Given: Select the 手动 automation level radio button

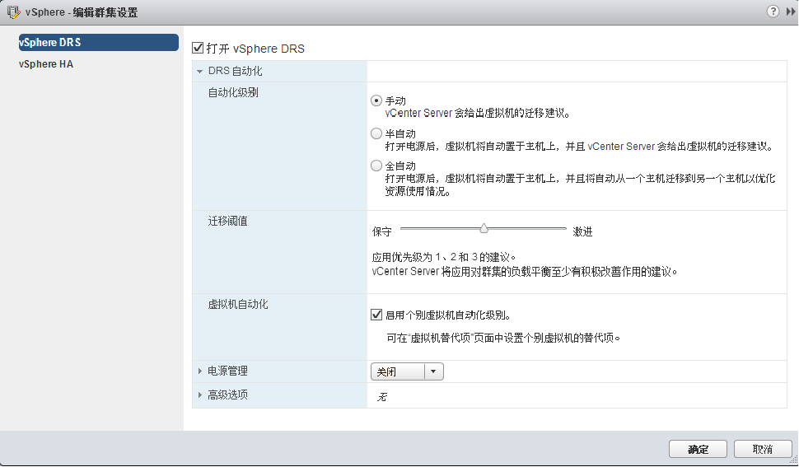Looking at the screenshot, I should pyautogui.click(x=376, y=100).
